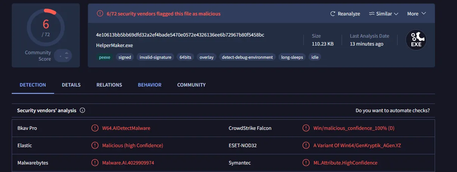457x172 pixels.
Task: Vote up the community score
Action: point(67,53)
